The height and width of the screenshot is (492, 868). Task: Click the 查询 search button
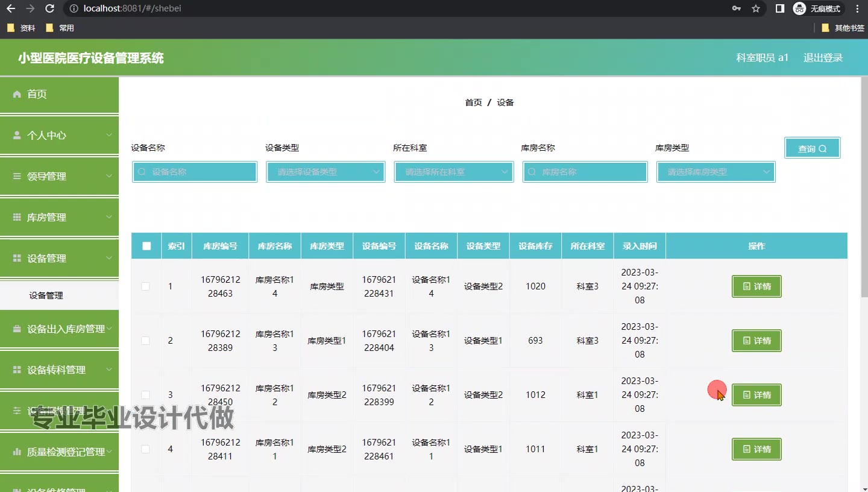coord(812,148)
